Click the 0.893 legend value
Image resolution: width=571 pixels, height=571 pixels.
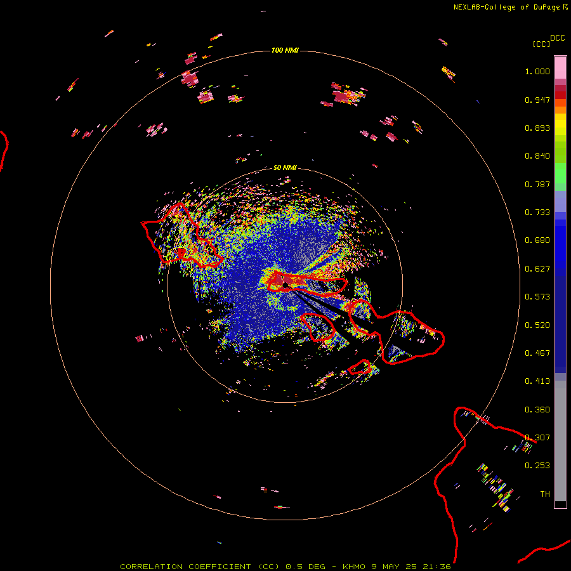pos(537,128)
